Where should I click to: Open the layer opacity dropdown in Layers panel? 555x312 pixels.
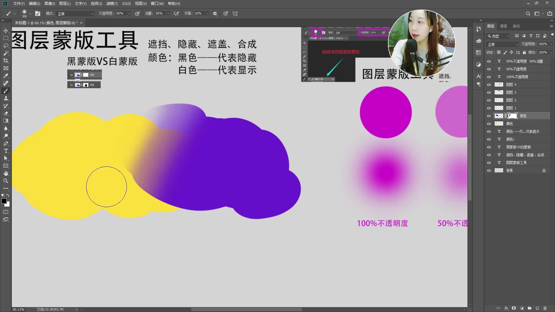[551, 44]
